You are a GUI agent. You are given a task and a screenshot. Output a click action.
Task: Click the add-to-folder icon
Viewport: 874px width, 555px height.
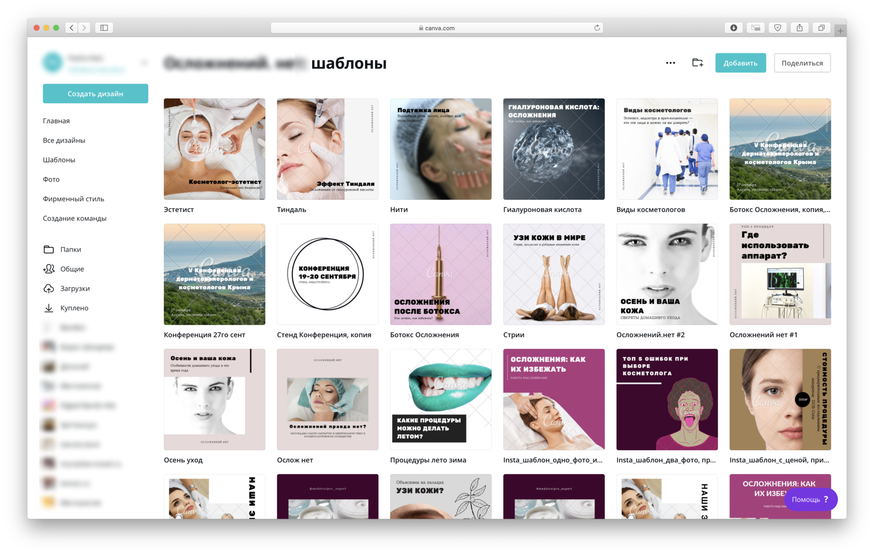click(698, 63)
